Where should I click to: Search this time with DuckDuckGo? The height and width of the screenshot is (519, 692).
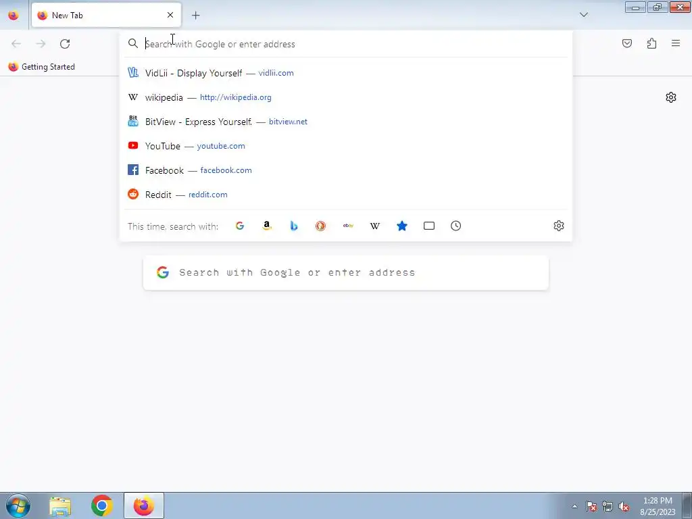point(321,226)
